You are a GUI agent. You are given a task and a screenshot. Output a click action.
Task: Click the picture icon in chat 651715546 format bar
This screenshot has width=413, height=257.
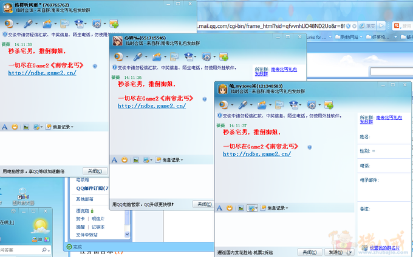point(135,160)
